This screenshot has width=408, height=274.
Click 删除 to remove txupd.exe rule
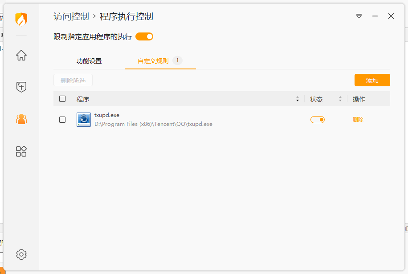pyautogui.click(x=358, y=119)
